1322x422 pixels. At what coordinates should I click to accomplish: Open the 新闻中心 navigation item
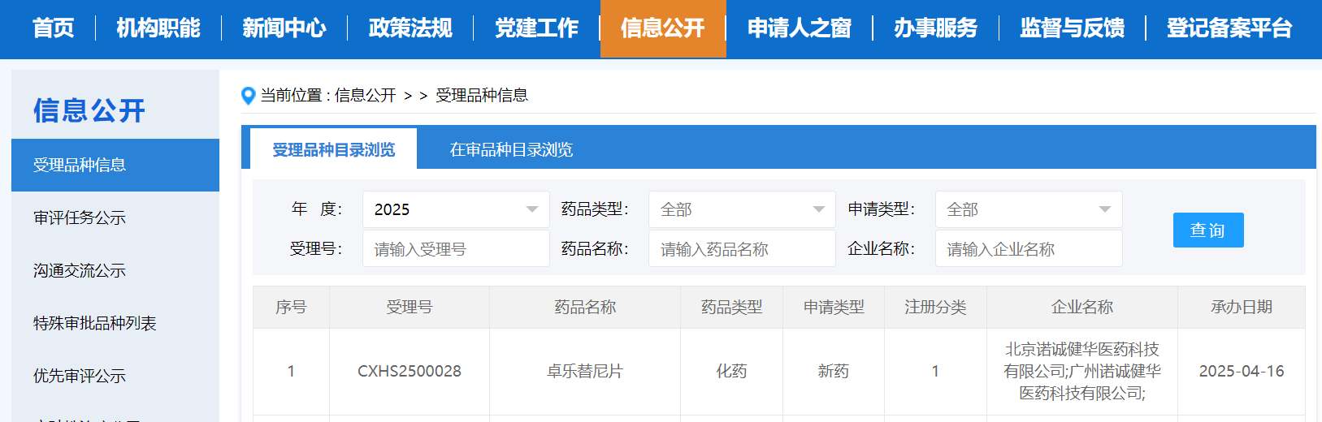point(284,28)
